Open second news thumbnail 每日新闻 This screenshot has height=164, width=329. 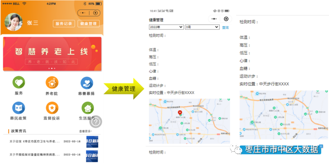(x=92, y=156)
